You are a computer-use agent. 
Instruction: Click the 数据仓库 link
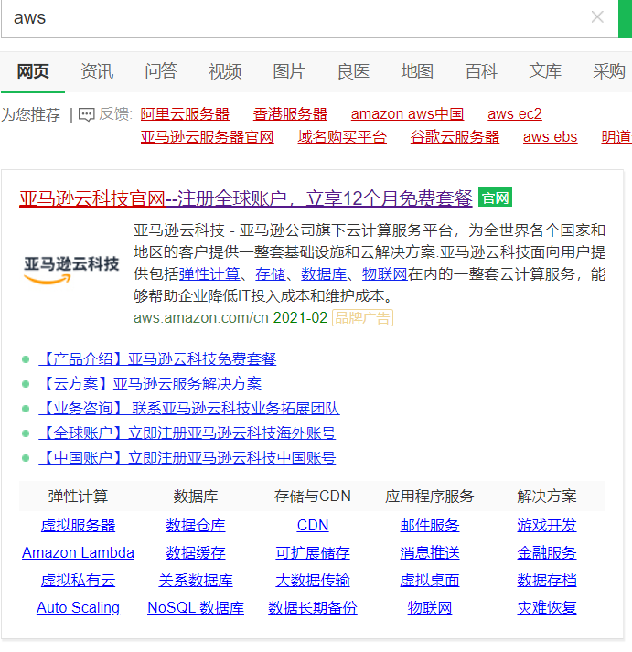[196, 526]
